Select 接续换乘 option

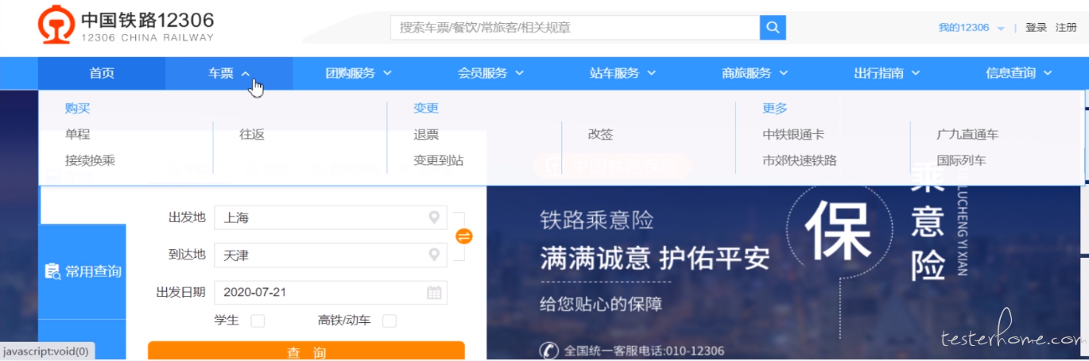point(90,160)
